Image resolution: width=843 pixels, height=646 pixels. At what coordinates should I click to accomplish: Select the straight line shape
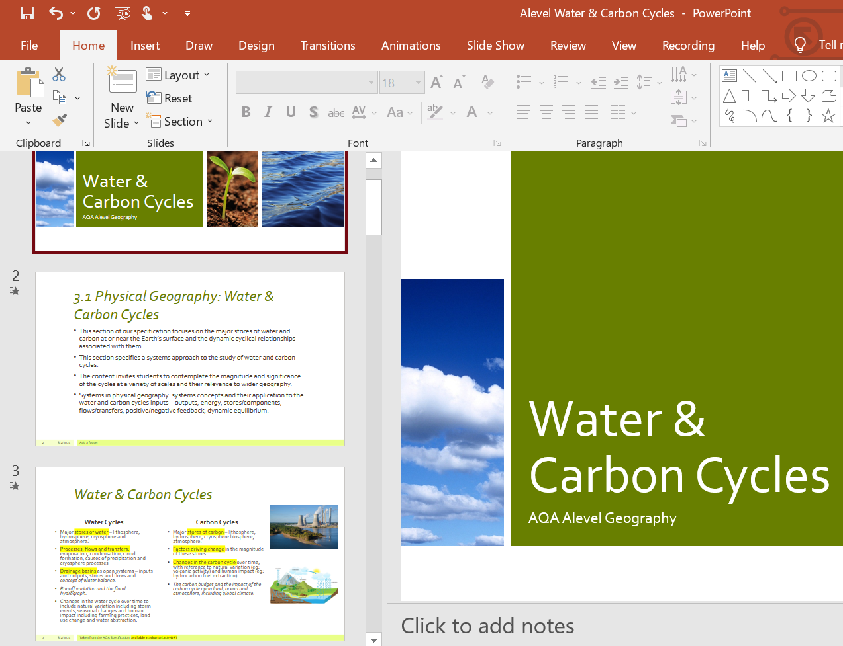pyautogui.click(x=750, y=76)
